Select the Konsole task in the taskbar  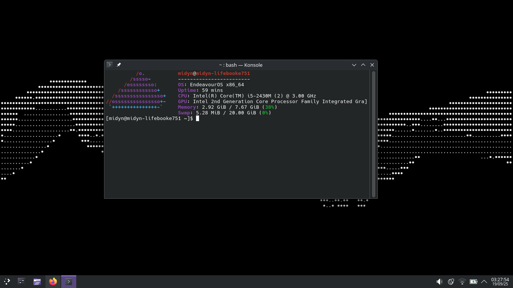pyautogui.click(x=69, y=281)
